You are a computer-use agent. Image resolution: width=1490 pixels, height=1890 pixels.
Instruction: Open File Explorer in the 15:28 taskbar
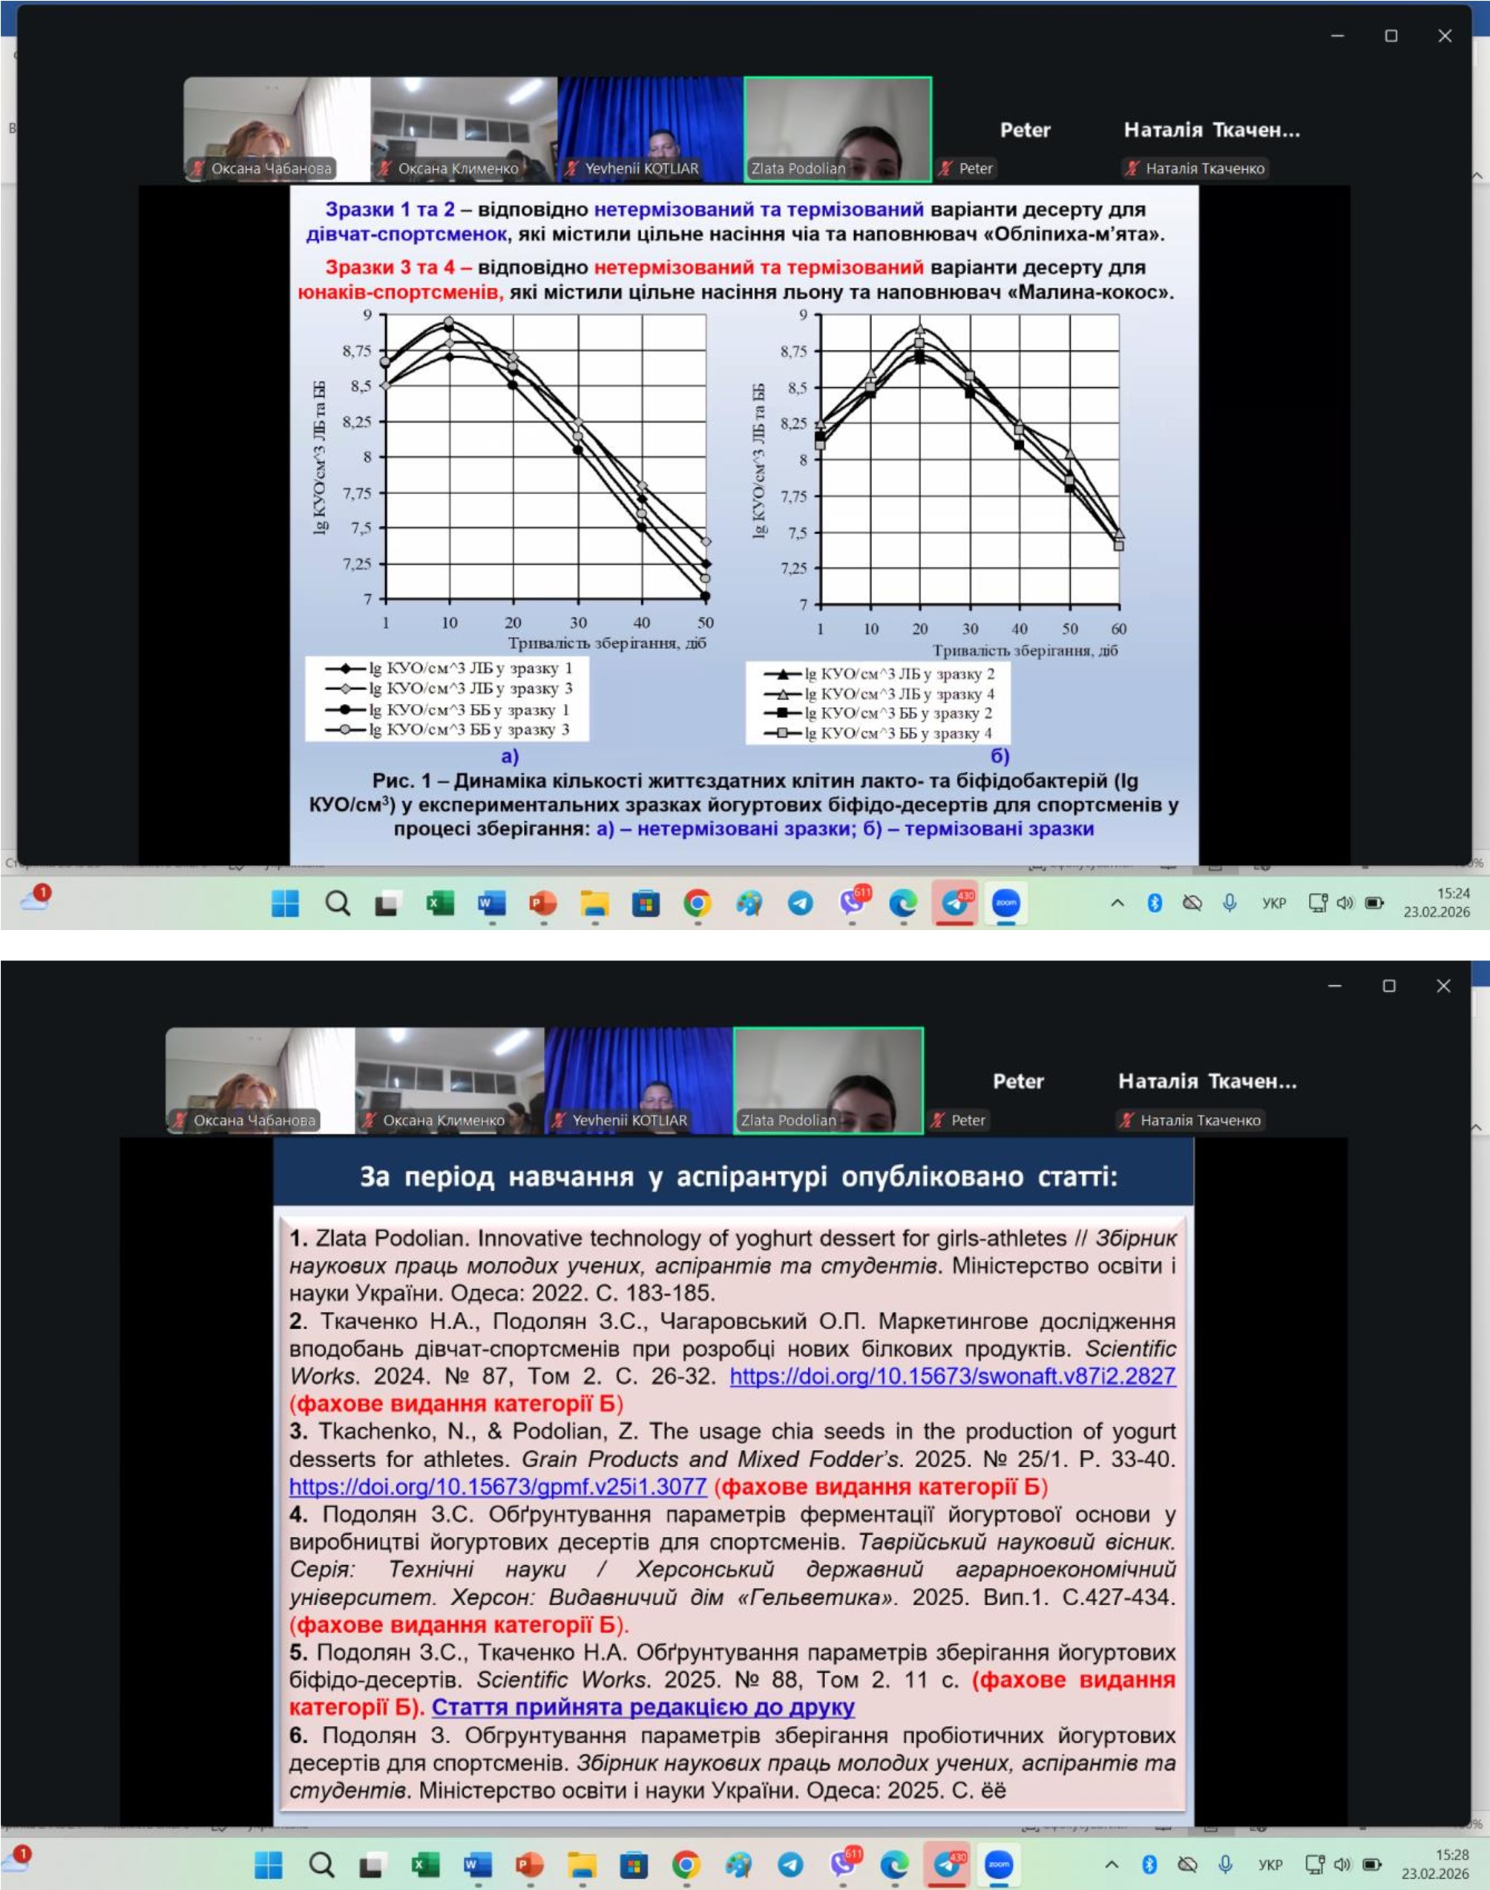(581, 1865)
